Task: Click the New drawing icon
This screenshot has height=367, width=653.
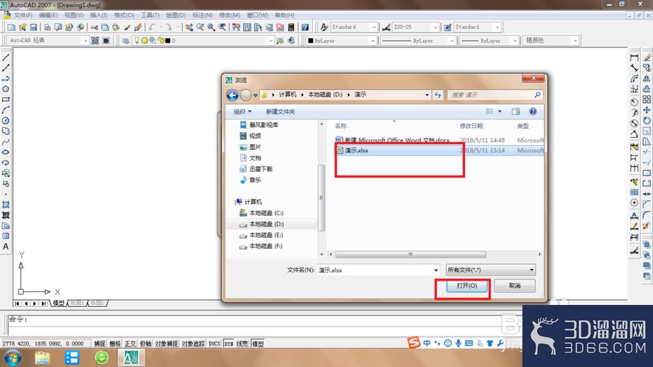Action: coord(11,27)
